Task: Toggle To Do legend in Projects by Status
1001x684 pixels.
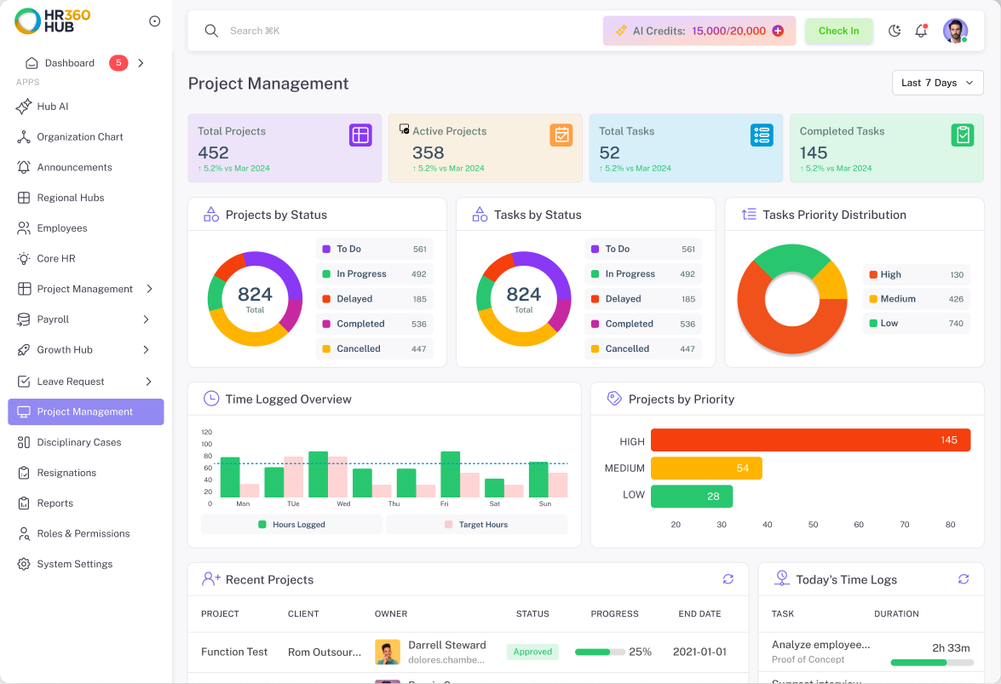Action: (374, 249)
